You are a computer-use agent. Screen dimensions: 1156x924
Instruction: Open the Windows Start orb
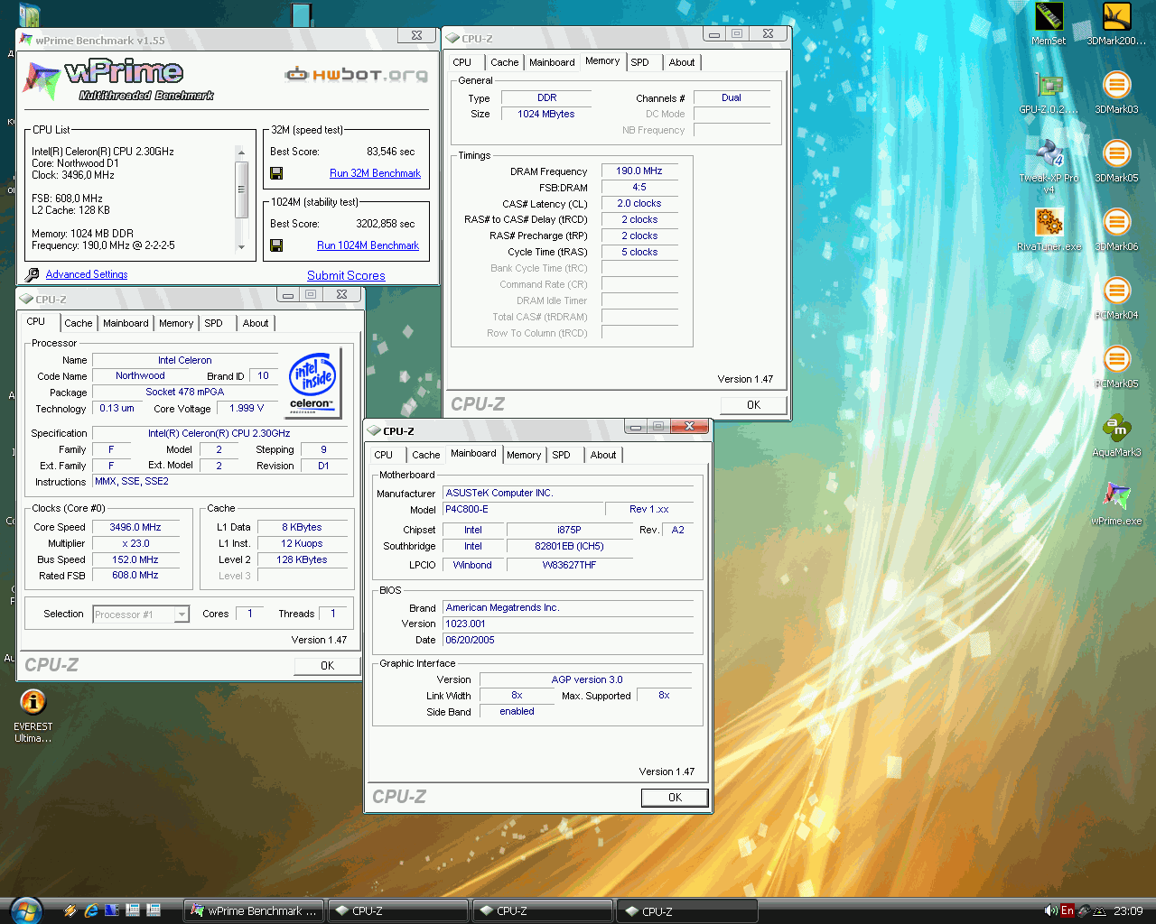coord(26,910)
